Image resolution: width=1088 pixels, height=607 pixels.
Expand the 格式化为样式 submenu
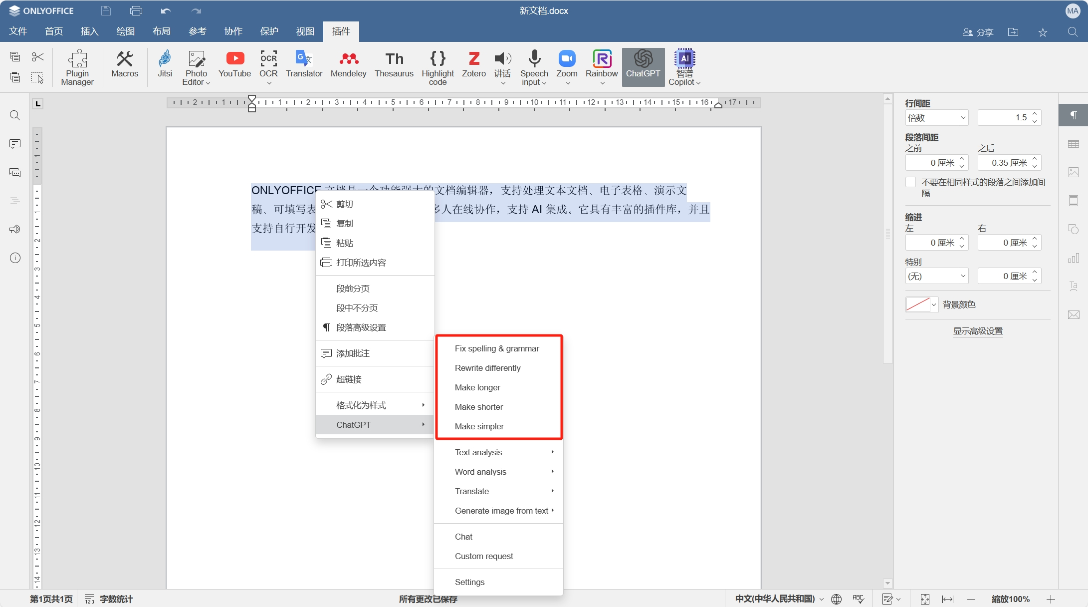(x=375, y=405)
